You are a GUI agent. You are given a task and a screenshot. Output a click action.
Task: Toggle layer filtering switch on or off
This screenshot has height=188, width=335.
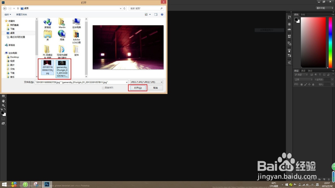333,74
